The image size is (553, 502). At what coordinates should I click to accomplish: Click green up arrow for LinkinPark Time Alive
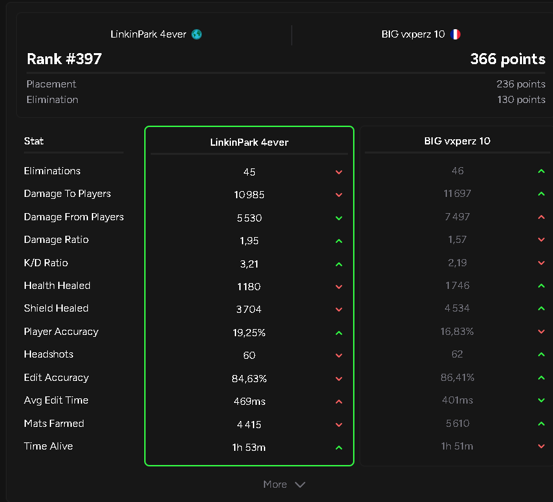click(x=339, y=448)
